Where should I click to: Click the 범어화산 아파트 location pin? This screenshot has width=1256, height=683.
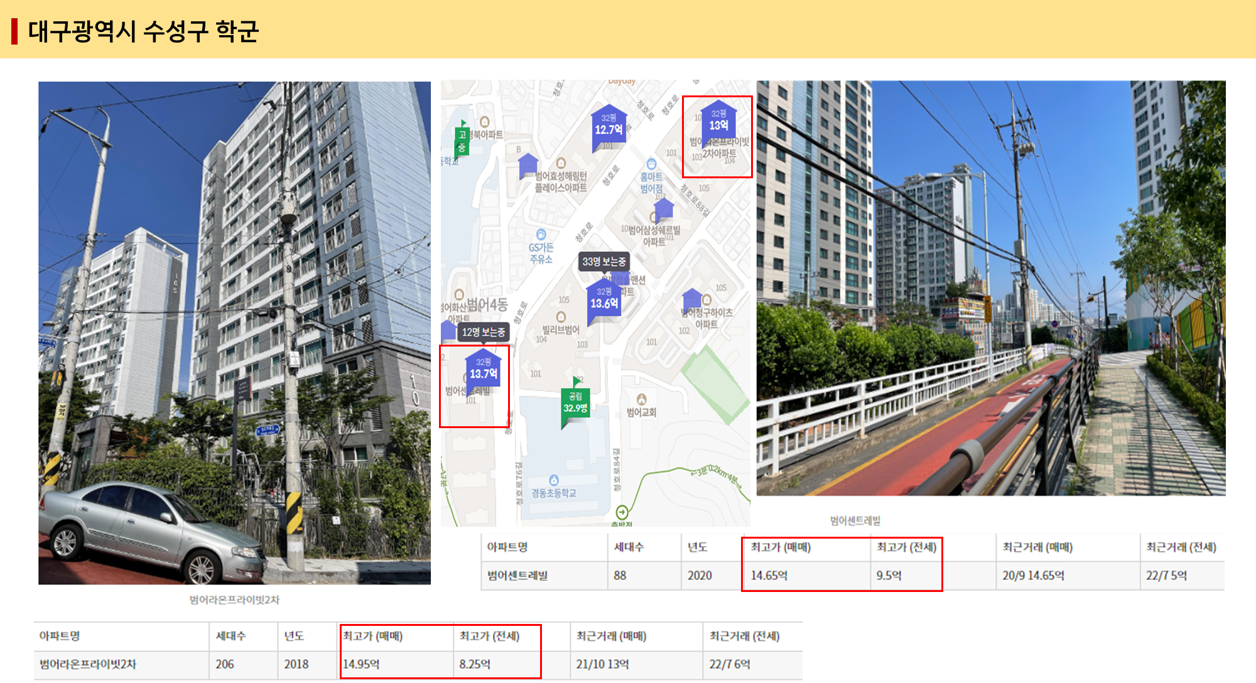pos(459,294)
